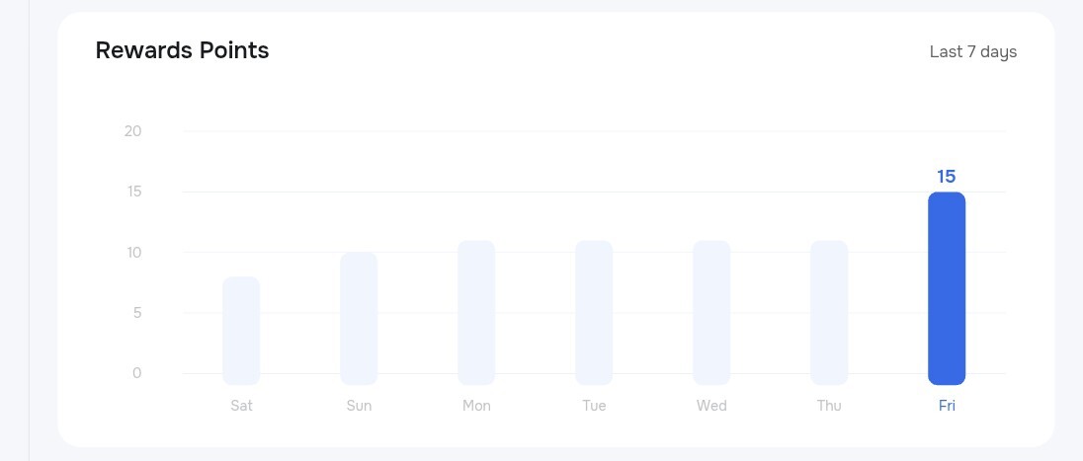Click the highlighted blue Friday bar
Screen dimensions: 1083x461
(947, 288)
